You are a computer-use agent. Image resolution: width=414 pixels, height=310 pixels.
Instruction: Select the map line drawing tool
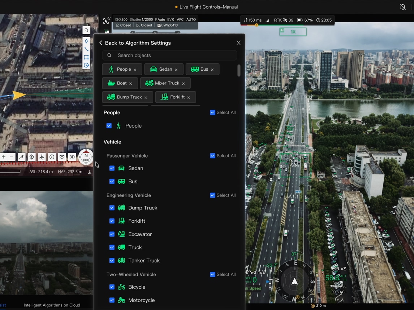(86, 49)
